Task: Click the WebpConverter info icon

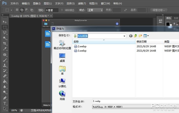Action: click(x=117, y=24)
